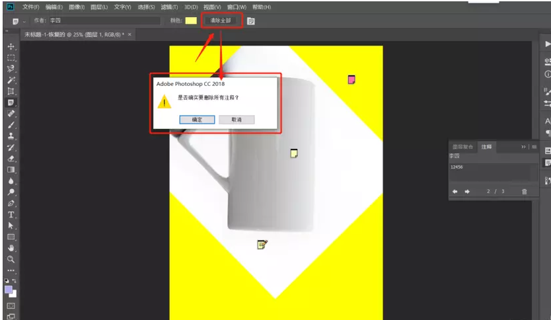551x320 pixels.
Task: Collapse the Notes panel with double chevron
Action: coord(523,147)
